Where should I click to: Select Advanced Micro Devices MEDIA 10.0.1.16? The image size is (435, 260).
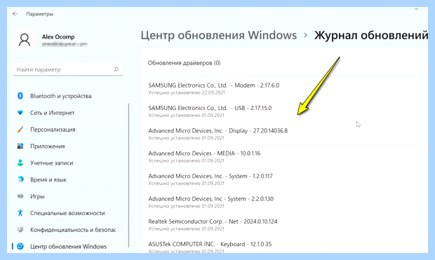point(284,156)
